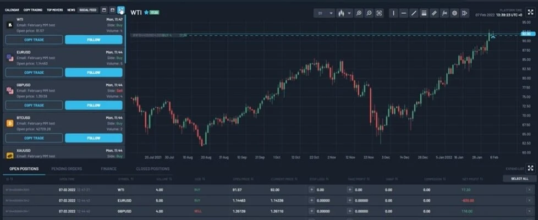
Task: Click Follow on the GBPUSD card
Action: point(94,105)
